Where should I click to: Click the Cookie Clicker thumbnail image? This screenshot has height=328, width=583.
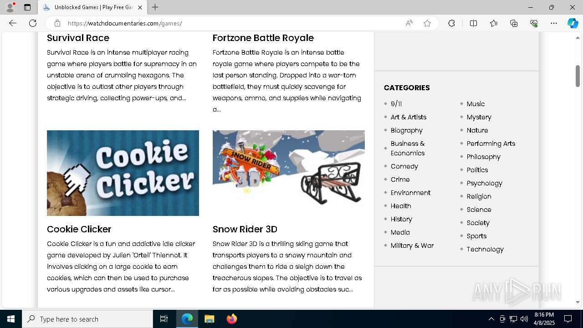(x=123, y=173)
